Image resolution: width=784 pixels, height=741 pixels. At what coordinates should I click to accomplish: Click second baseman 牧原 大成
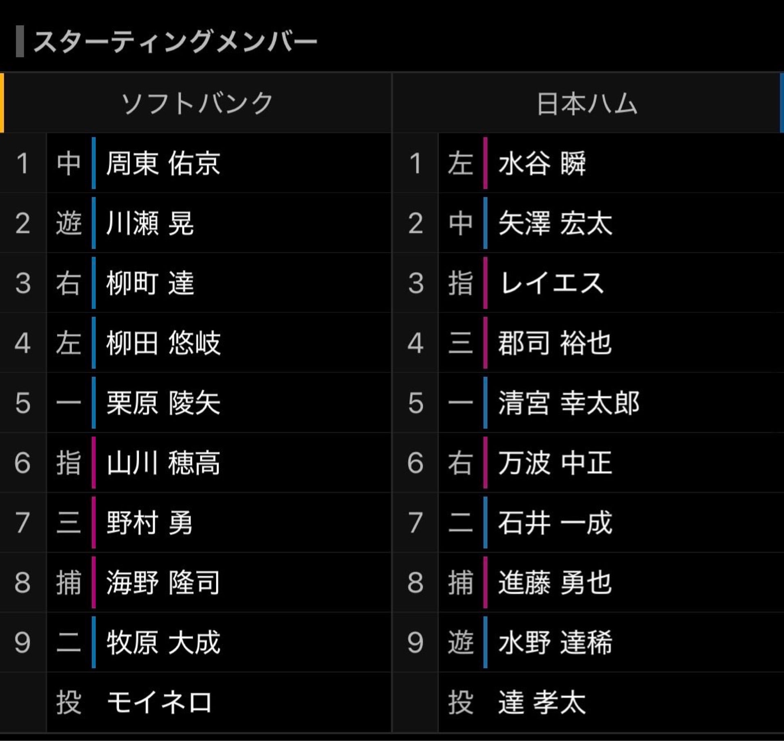click(x=163, y=642)
